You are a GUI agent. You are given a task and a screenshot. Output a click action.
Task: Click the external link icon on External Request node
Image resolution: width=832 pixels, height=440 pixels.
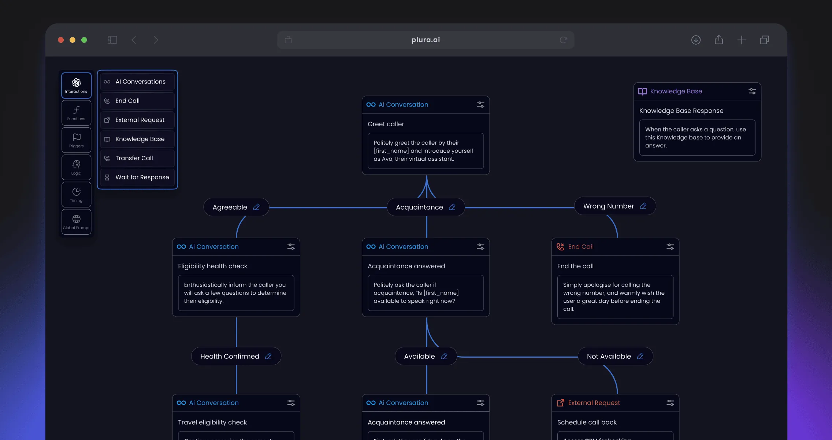[561, 403]
